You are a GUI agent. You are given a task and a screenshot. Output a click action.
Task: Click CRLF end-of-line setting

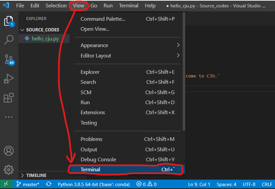[x=267, y=184]
